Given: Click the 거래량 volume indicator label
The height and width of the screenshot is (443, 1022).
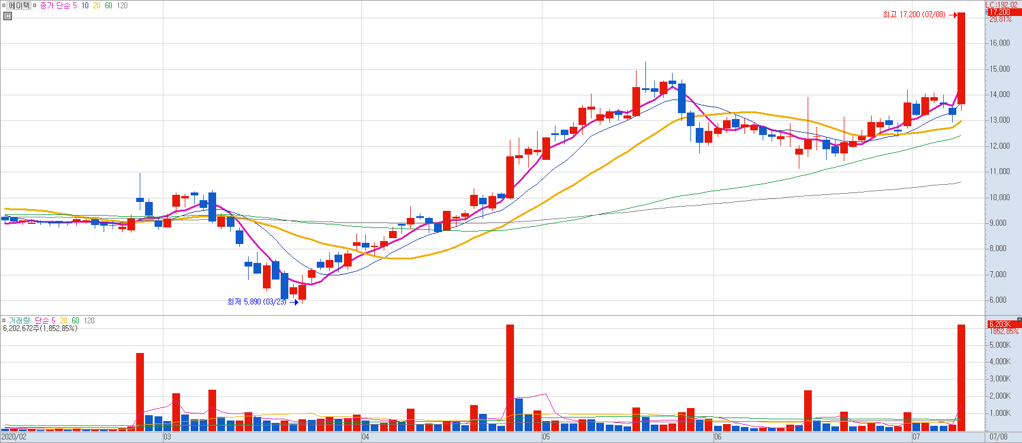Looking at the screenshot, I should coord(19,320).
